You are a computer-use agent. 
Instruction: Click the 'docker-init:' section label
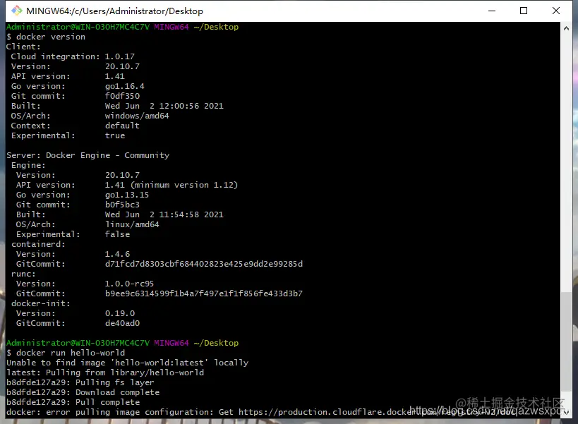coord(40,303)
